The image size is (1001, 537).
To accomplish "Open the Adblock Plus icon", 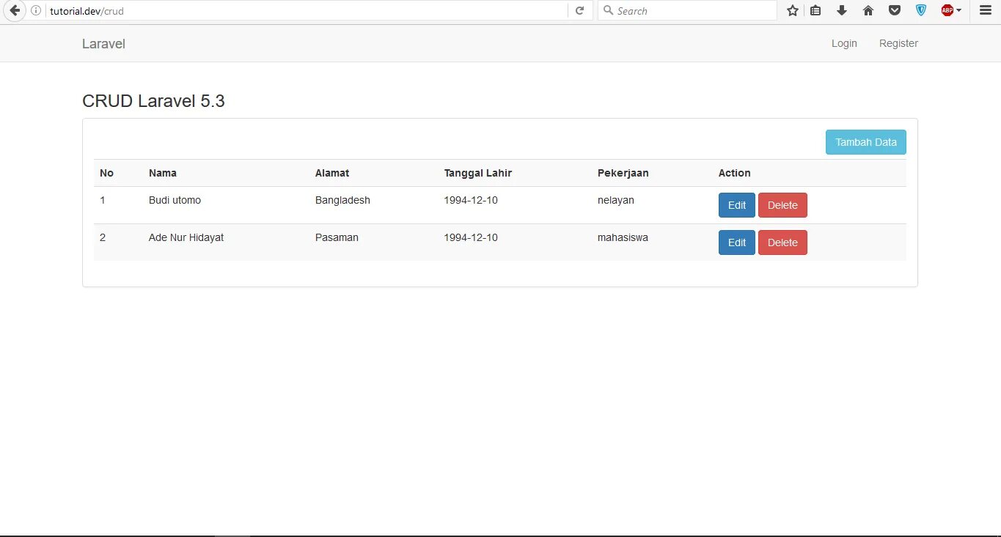I will pyautogui.click(x=947, y=10).
